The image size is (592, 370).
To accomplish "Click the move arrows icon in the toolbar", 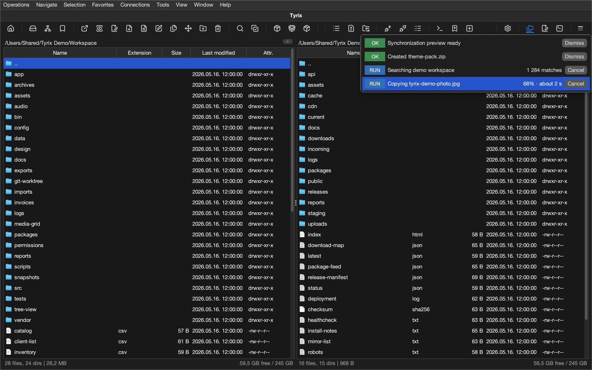I will (x=188, y=28).
